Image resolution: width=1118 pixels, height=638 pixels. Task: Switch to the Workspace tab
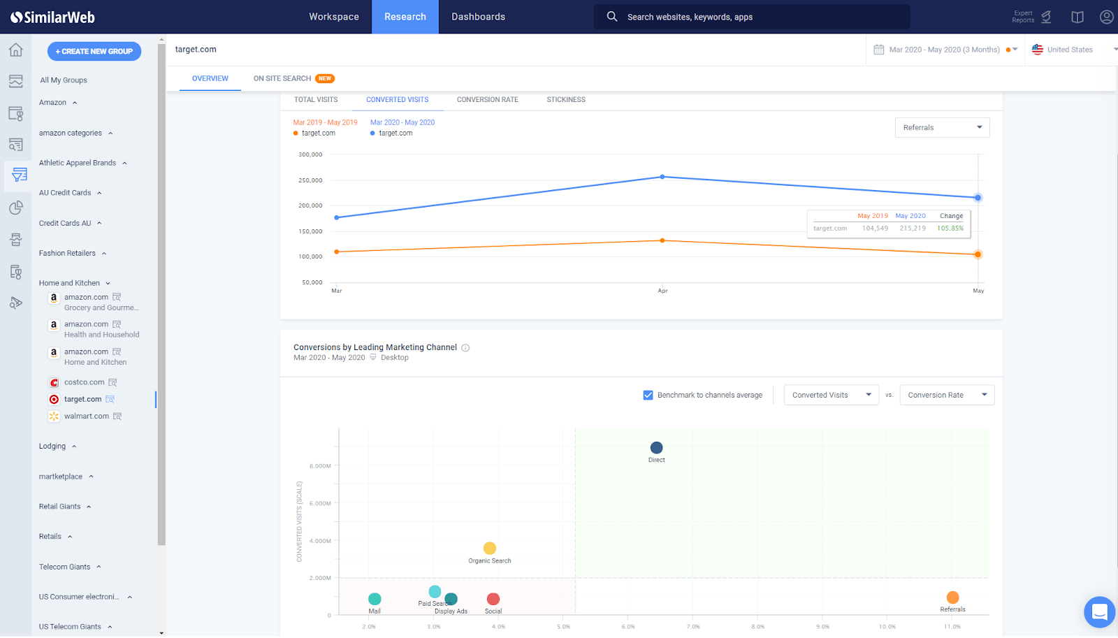[334, 17]
